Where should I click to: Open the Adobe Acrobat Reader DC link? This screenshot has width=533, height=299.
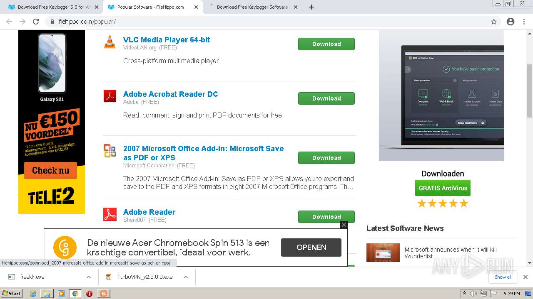(x=171, y=94)
